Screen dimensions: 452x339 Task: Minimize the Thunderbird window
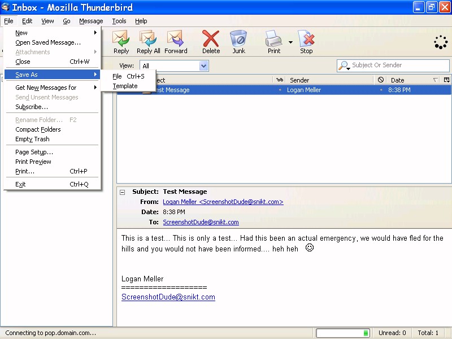(x=419, y=7)
